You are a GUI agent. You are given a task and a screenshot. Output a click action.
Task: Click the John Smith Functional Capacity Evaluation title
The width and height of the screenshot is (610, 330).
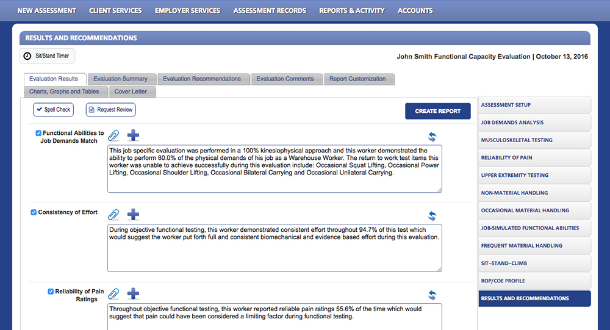coord(492,57)
